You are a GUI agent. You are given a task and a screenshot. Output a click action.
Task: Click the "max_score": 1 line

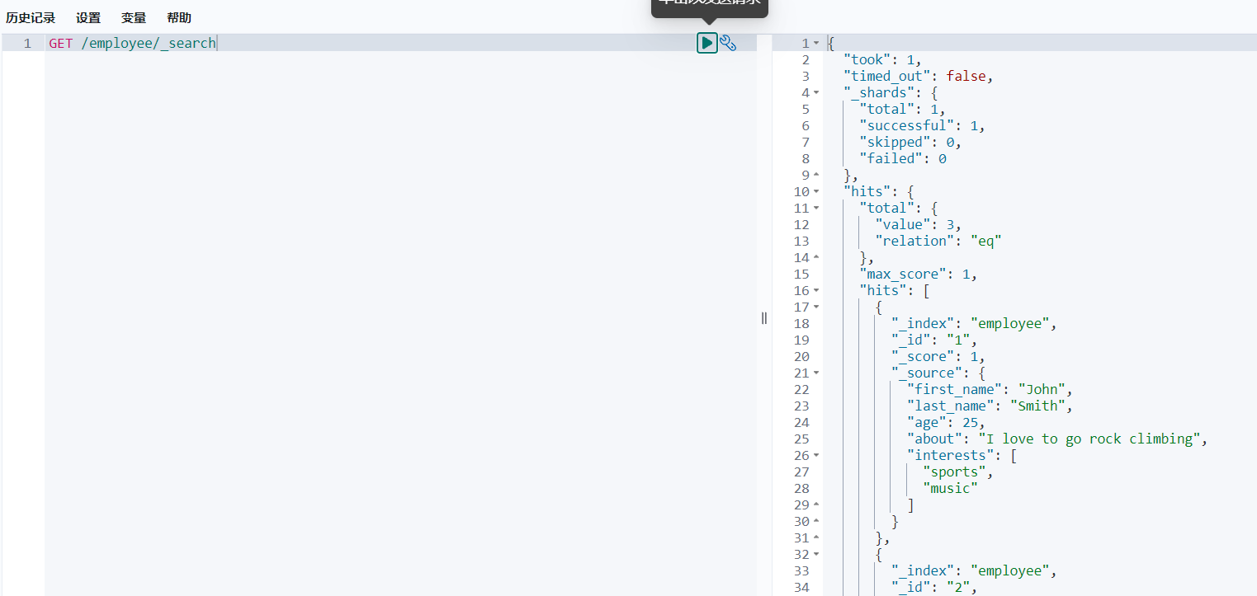tap(919, 274)
